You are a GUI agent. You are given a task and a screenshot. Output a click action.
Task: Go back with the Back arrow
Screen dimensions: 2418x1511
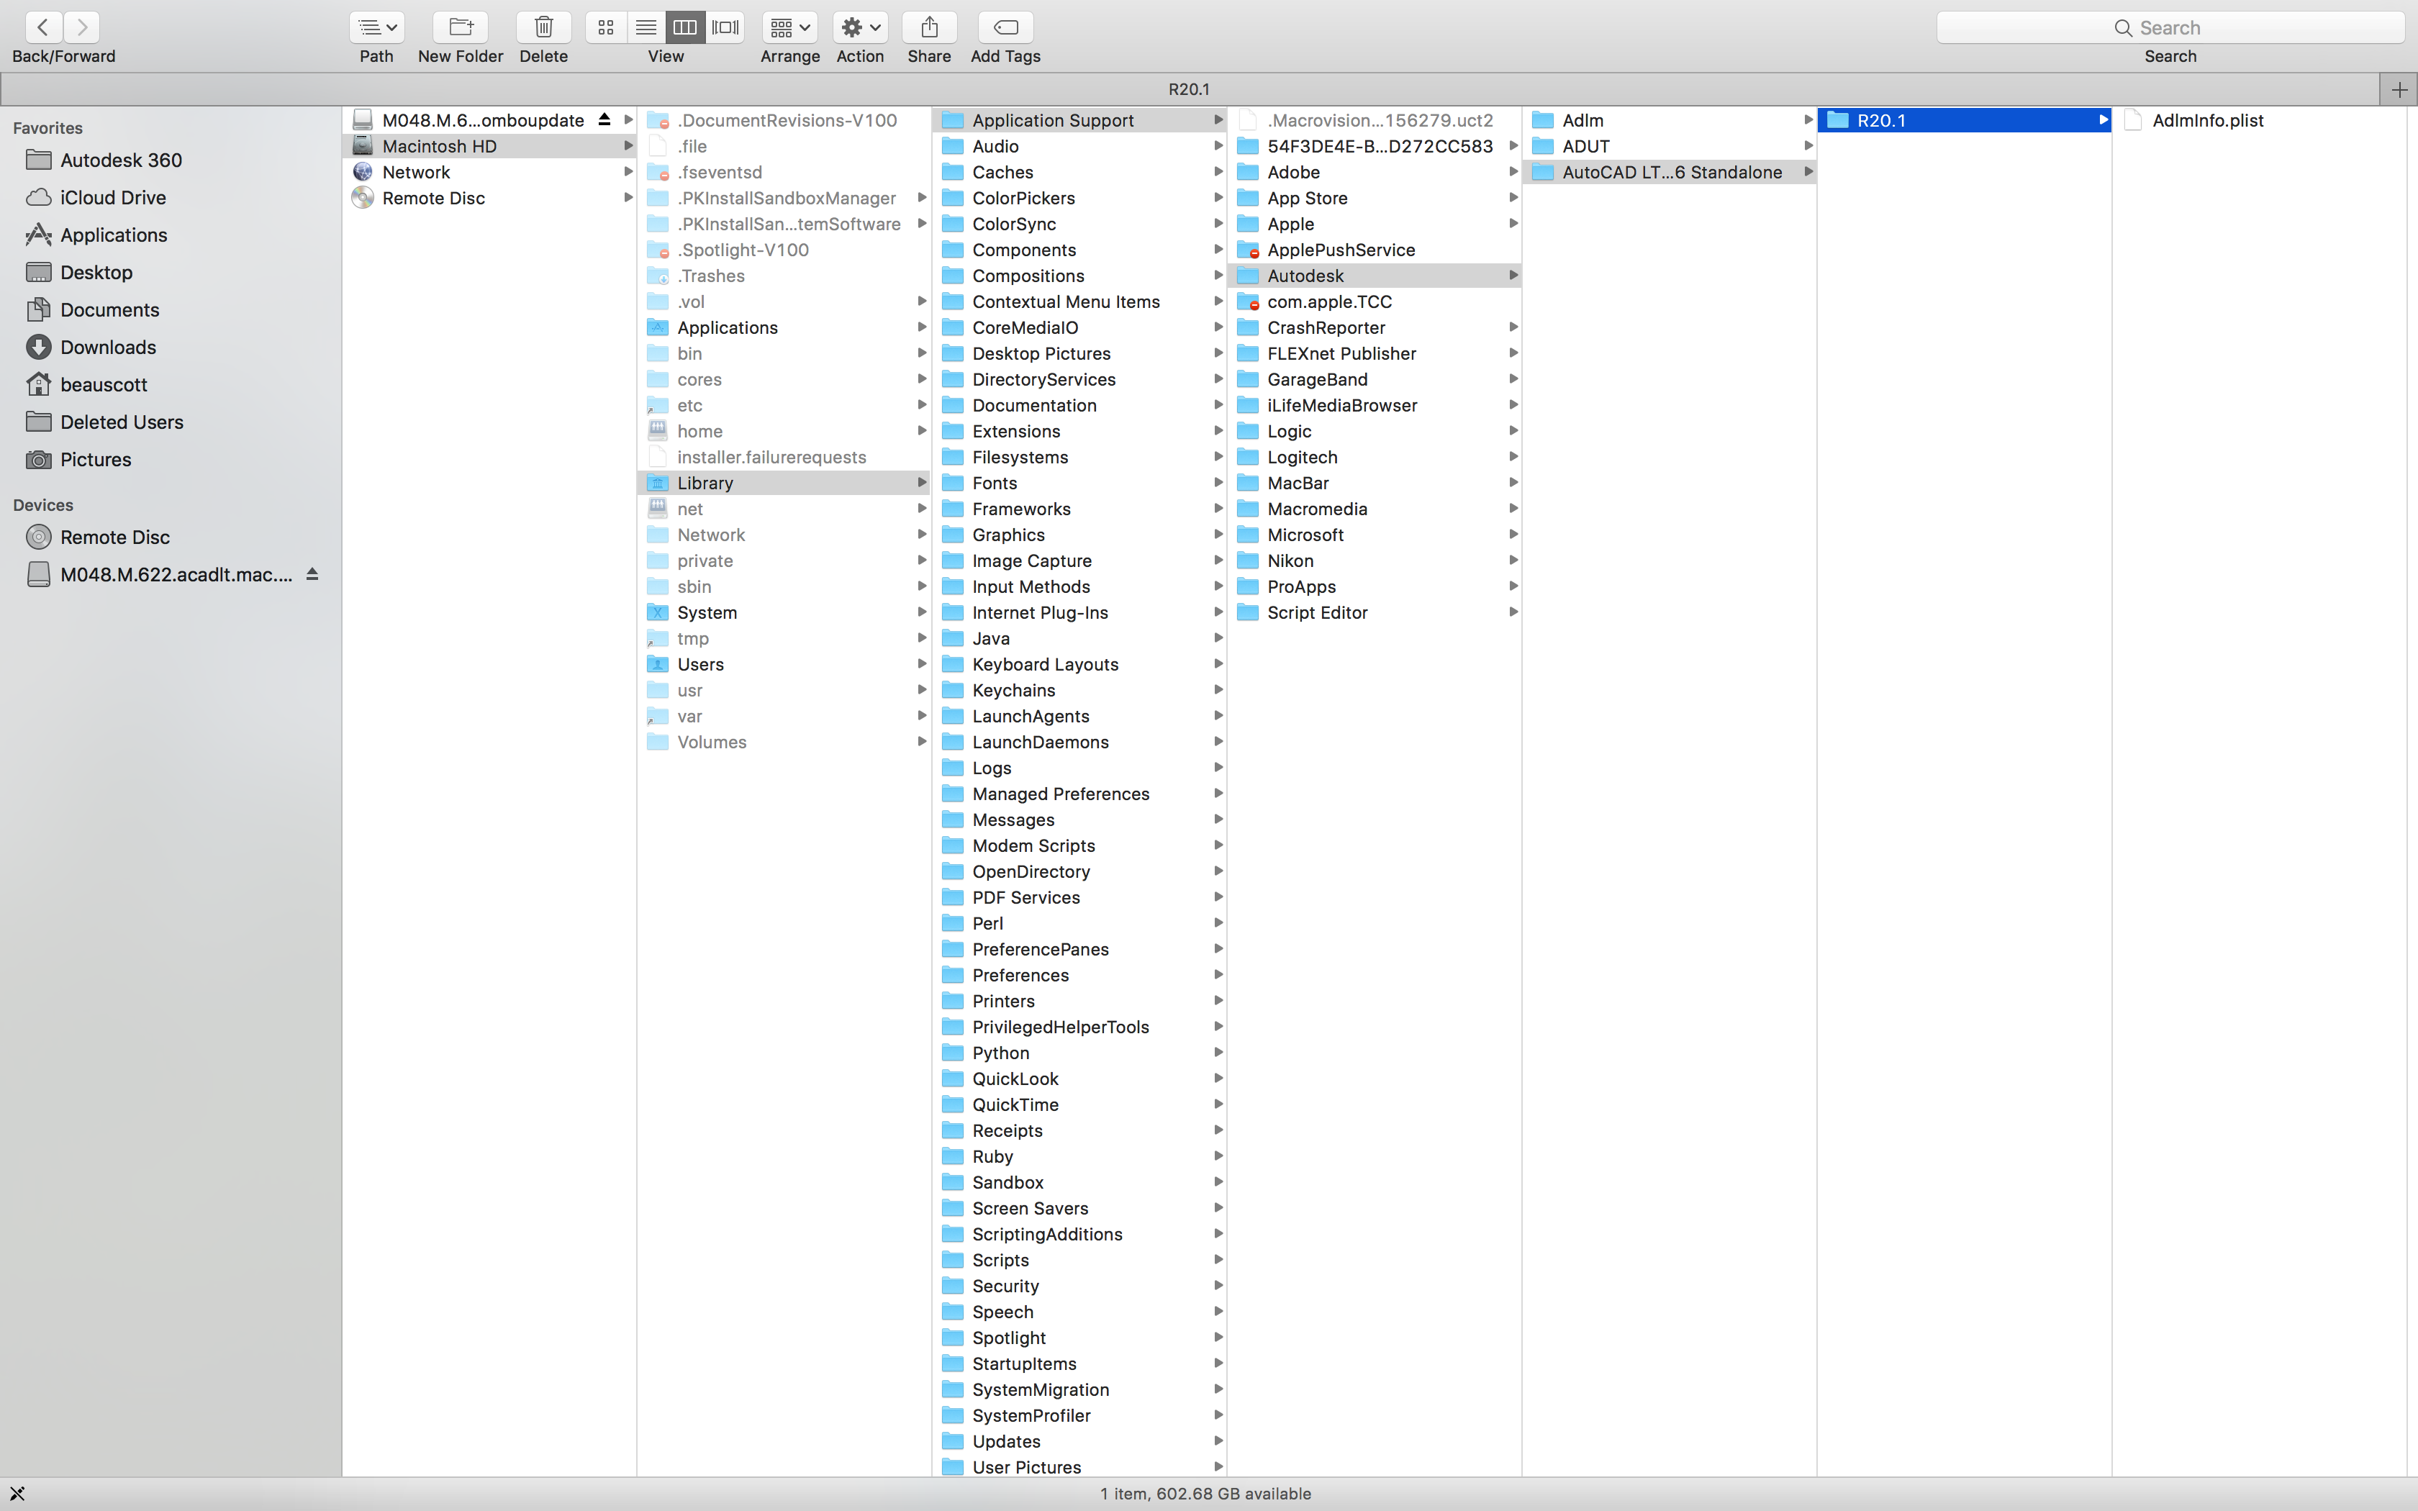(x=43, y=27)
